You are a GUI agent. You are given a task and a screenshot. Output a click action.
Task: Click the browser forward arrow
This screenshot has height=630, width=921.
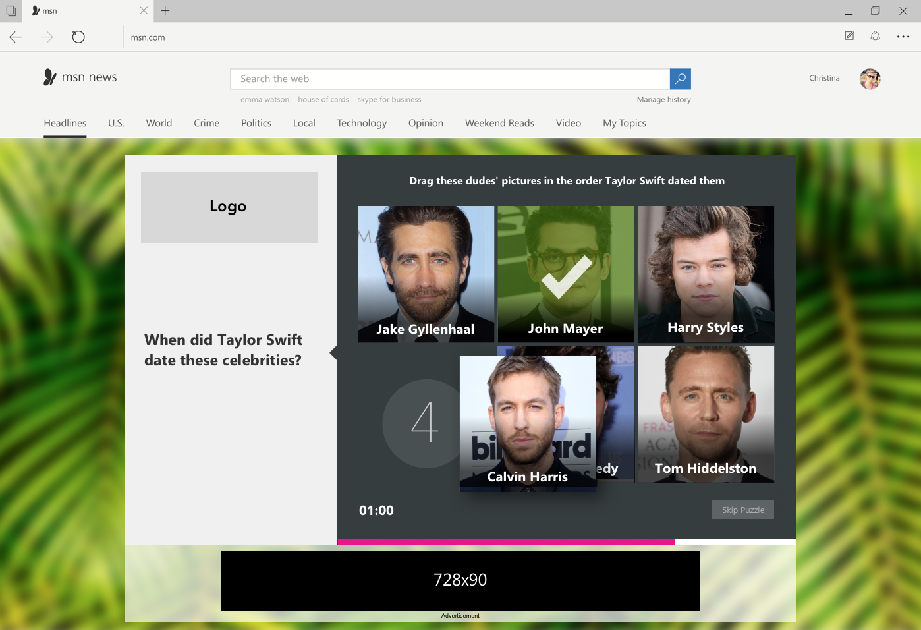click(47, 37)
